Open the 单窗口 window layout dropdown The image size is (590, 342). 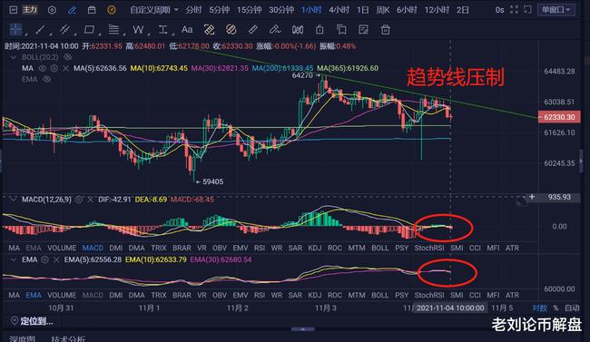click(x=556, y=10)
